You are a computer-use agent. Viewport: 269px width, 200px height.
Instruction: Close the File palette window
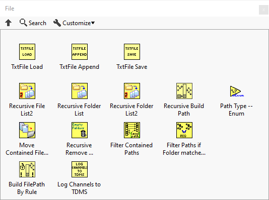click(x=263, y=10)
